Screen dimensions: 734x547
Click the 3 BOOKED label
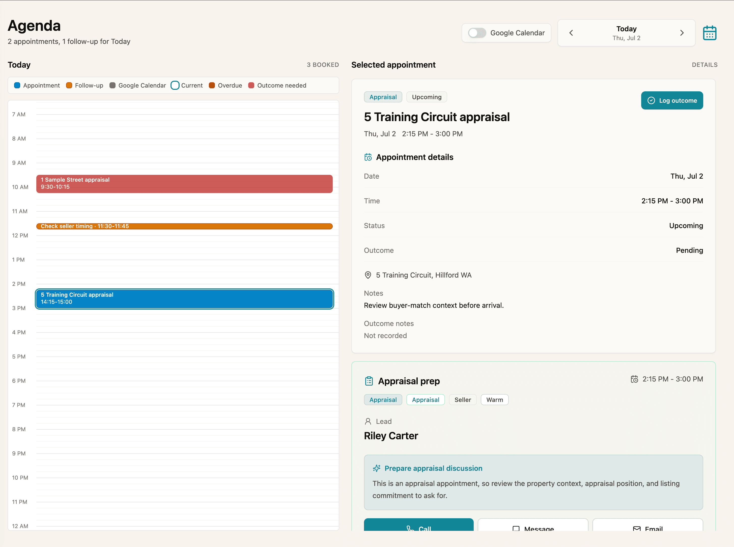point(323,65)
